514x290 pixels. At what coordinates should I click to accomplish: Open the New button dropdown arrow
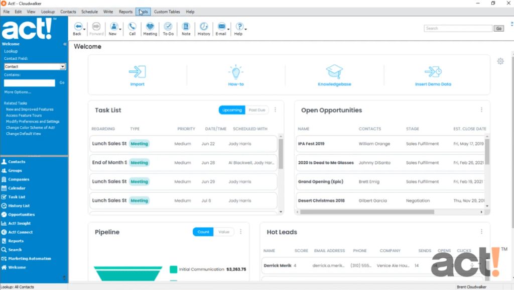click(x=121, y=29)
